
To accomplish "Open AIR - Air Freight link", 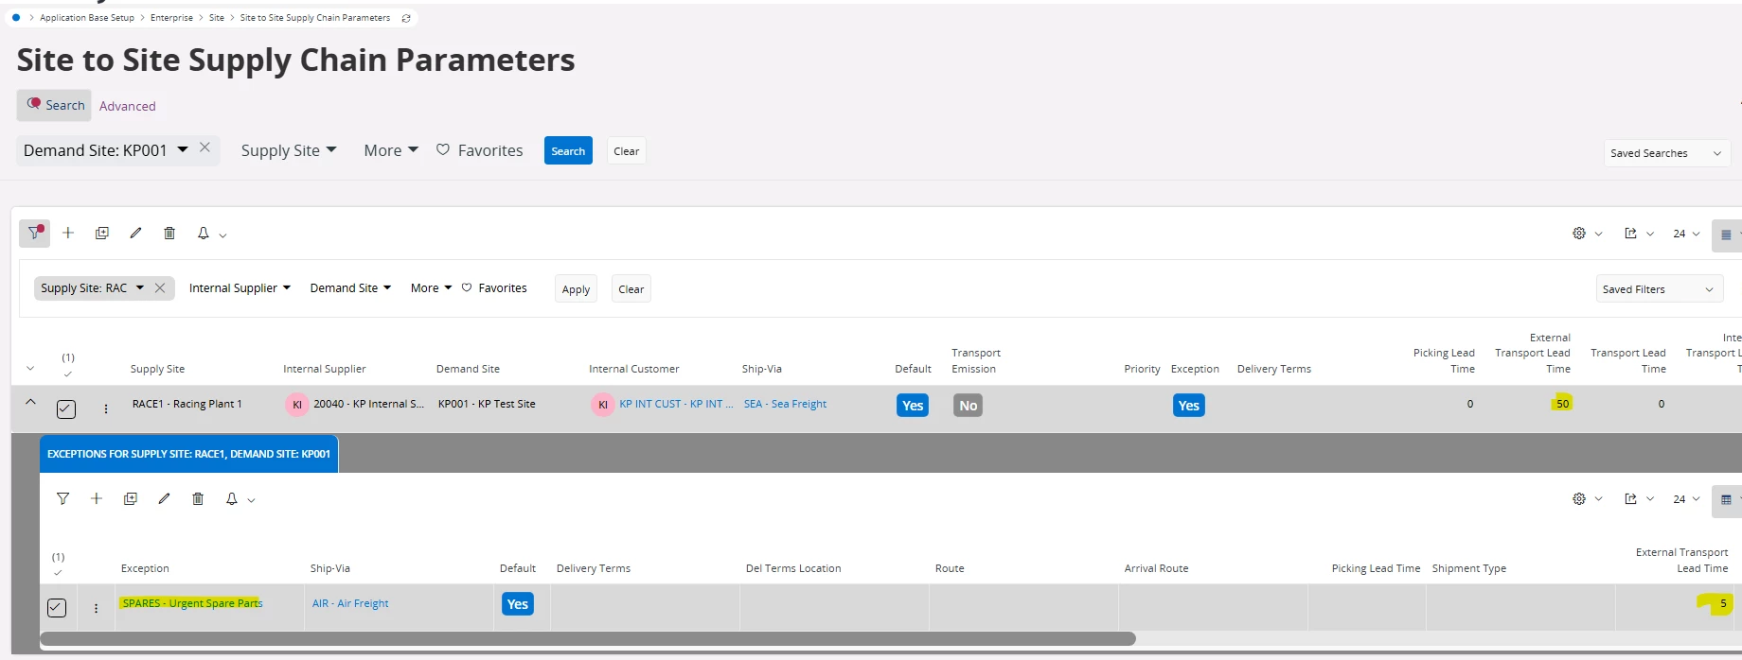I will [350, 603].
